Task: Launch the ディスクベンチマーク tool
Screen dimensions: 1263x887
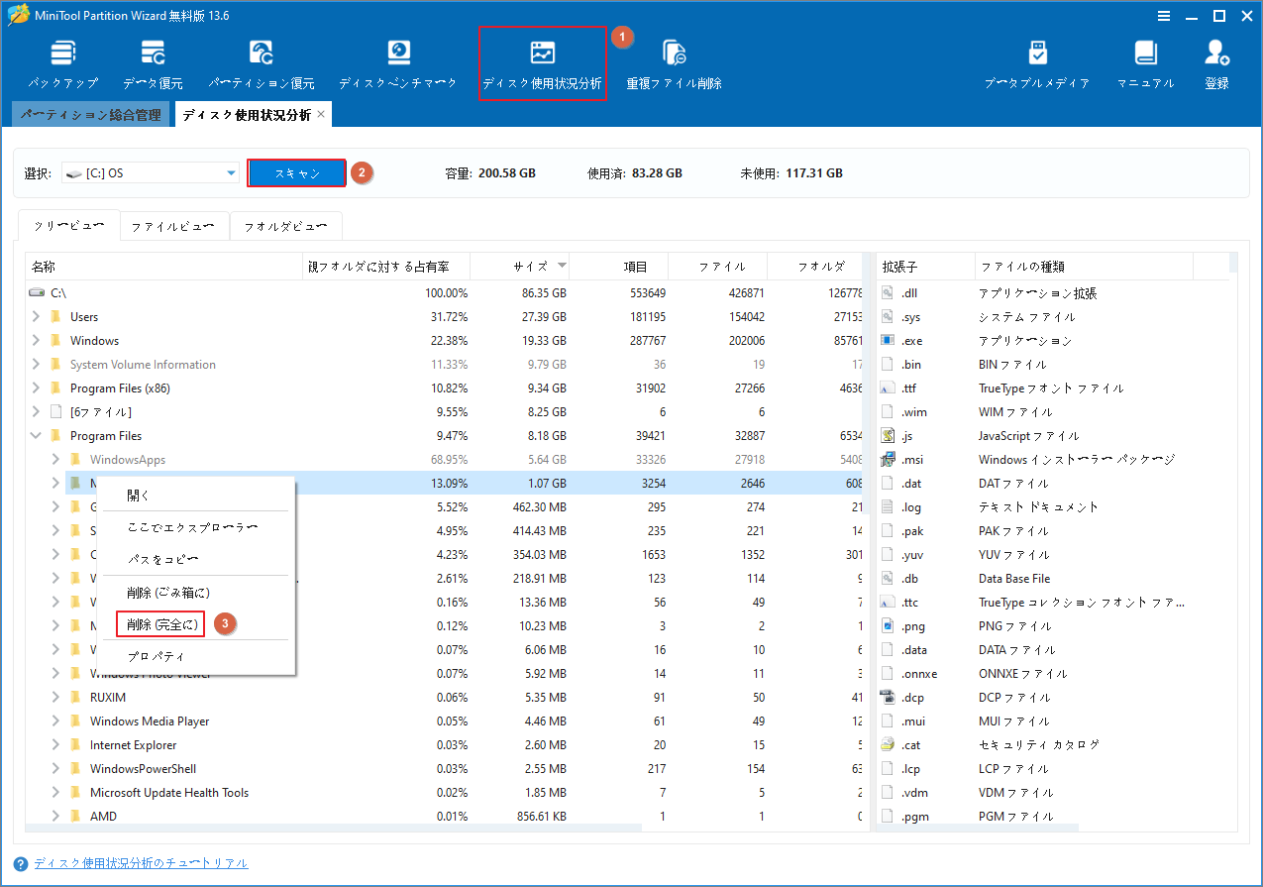Action: pyautogui.click(x=398, y=64)
